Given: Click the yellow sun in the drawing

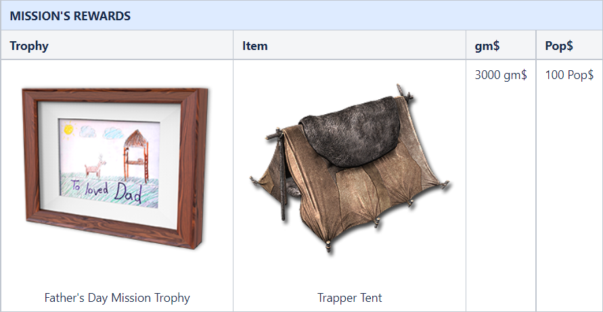Looking at the screenshot, I should tap(68, 129).
